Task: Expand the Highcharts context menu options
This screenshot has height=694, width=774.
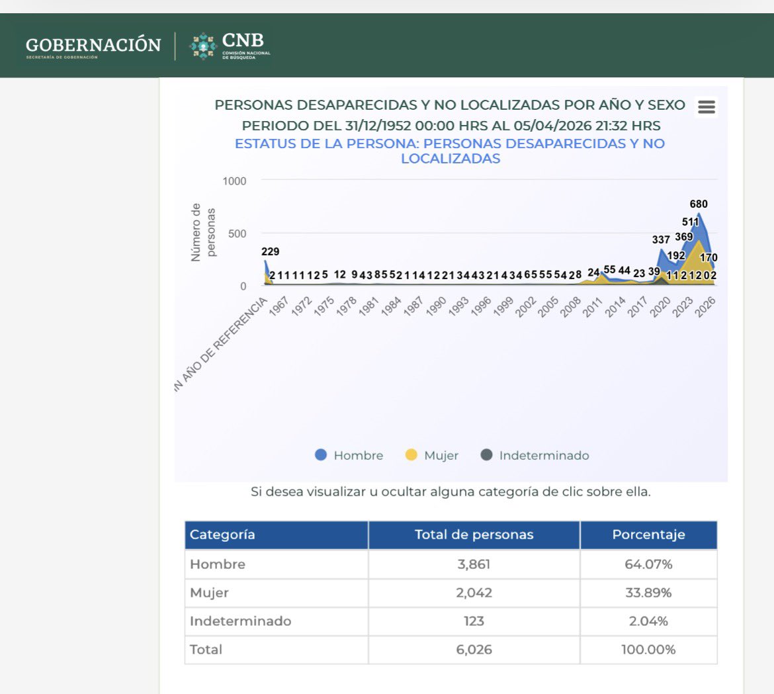Action: pyautogui.click(x=706, y=107)
